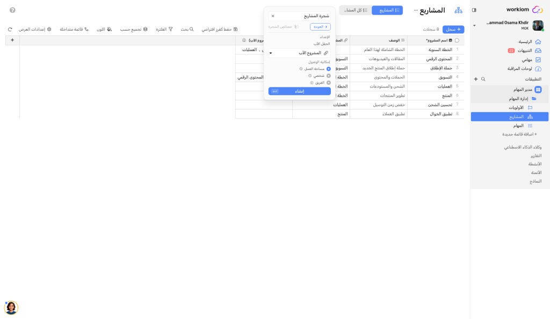
Task: Click the user profile avatar in sidebar
Action: [x=538, y=26]
